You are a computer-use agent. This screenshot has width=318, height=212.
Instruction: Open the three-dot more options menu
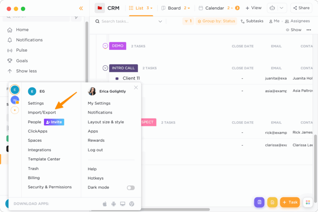(309, 30)
